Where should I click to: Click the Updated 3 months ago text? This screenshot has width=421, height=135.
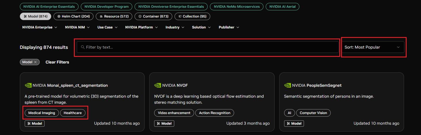click(x=248, y=123)
